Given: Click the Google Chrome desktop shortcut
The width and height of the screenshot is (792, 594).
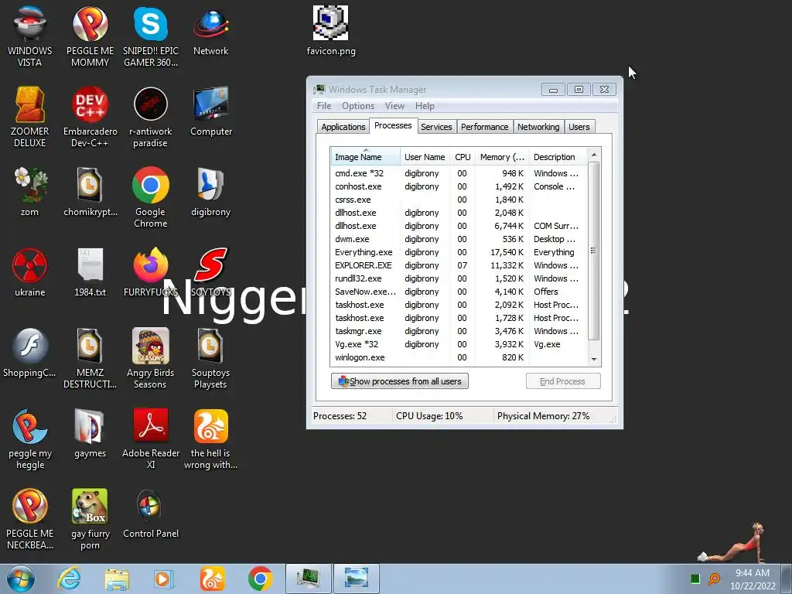Looking at the screenshot, I should [x=151, y=197].
